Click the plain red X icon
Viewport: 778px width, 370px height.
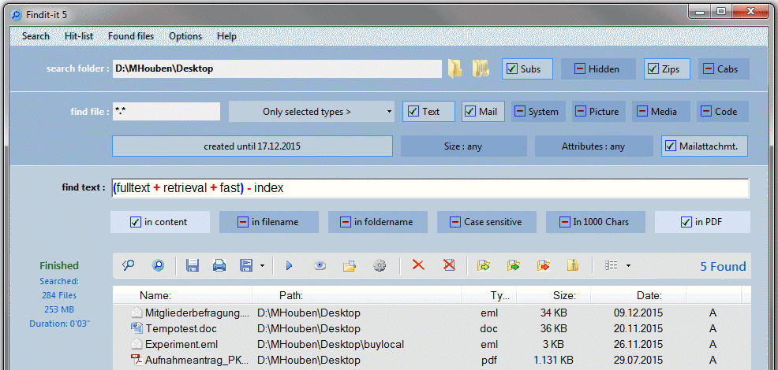(x=418, y=265)
